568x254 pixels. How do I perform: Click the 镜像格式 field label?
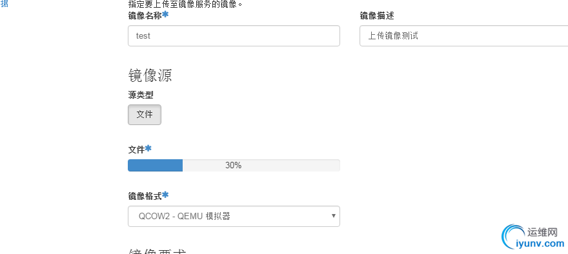tap(145, 196)
